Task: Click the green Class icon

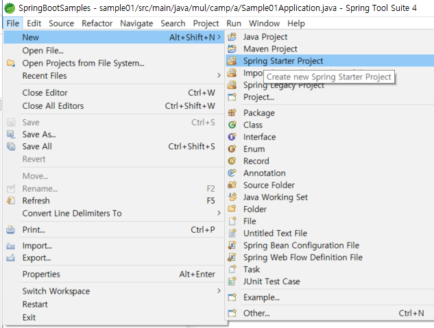Action: tap(232, 125)
